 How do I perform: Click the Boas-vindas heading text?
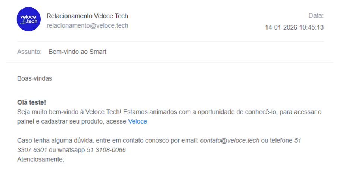34,78
